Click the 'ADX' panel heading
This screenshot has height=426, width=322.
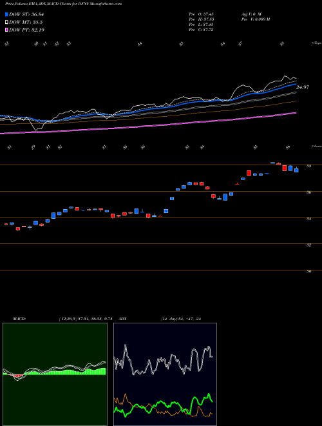[x=122, y=319]
